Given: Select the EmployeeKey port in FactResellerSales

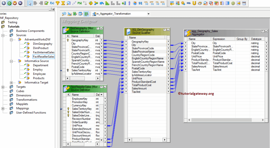Looking at the screenshot, I should [x=80, y=99].
